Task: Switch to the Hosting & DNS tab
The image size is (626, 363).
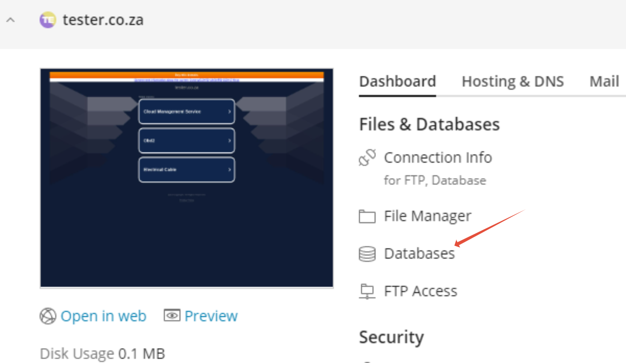Action: click(513, 81)
